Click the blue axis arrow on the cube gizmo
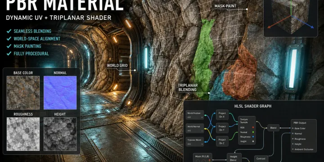The height and width of the screenshot is (162, 324). [312, 27]
